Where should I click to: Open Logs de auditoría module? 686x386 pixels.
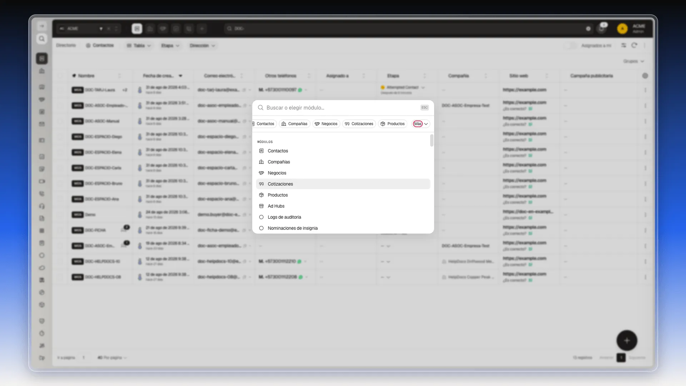click(343, 217)
